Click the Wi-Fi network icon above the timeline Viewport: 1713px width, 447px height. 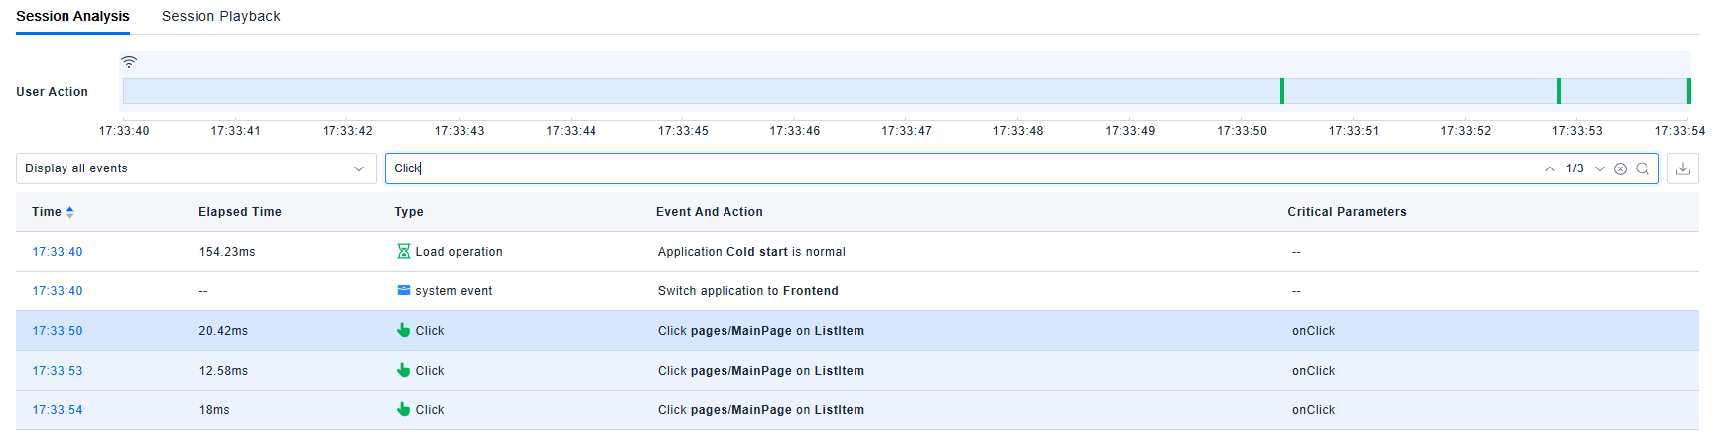[x=129, y=62]
